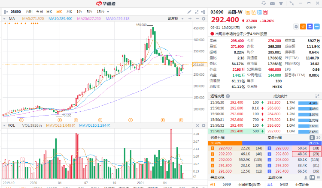Click the 52周最高 value 460.000
This screenshot has width=322, height=188.
click(274, 69)
